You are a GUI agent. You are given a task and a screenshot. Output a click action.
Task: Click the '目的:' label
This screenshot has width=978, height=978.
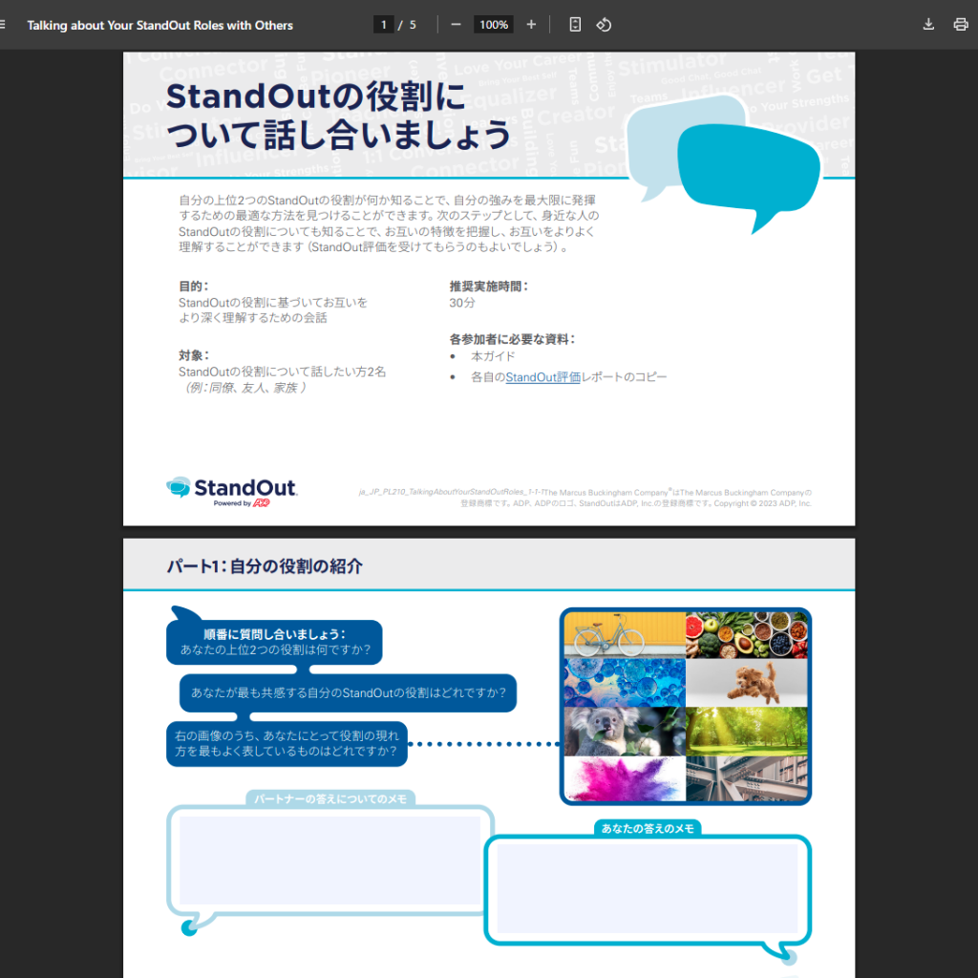tap(194, 287)
